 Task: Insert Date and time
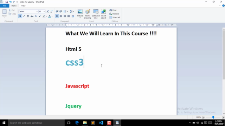pos(96,14)
